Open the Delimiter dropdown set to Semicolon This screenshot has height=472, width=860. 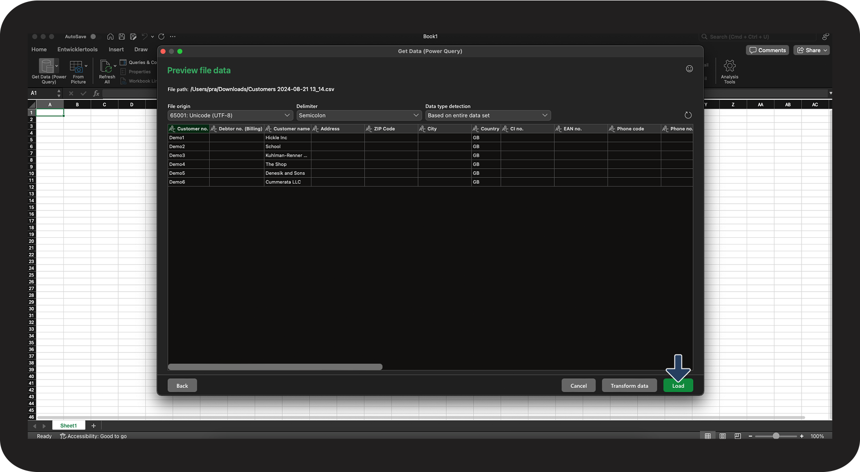(x=359, y=115)
